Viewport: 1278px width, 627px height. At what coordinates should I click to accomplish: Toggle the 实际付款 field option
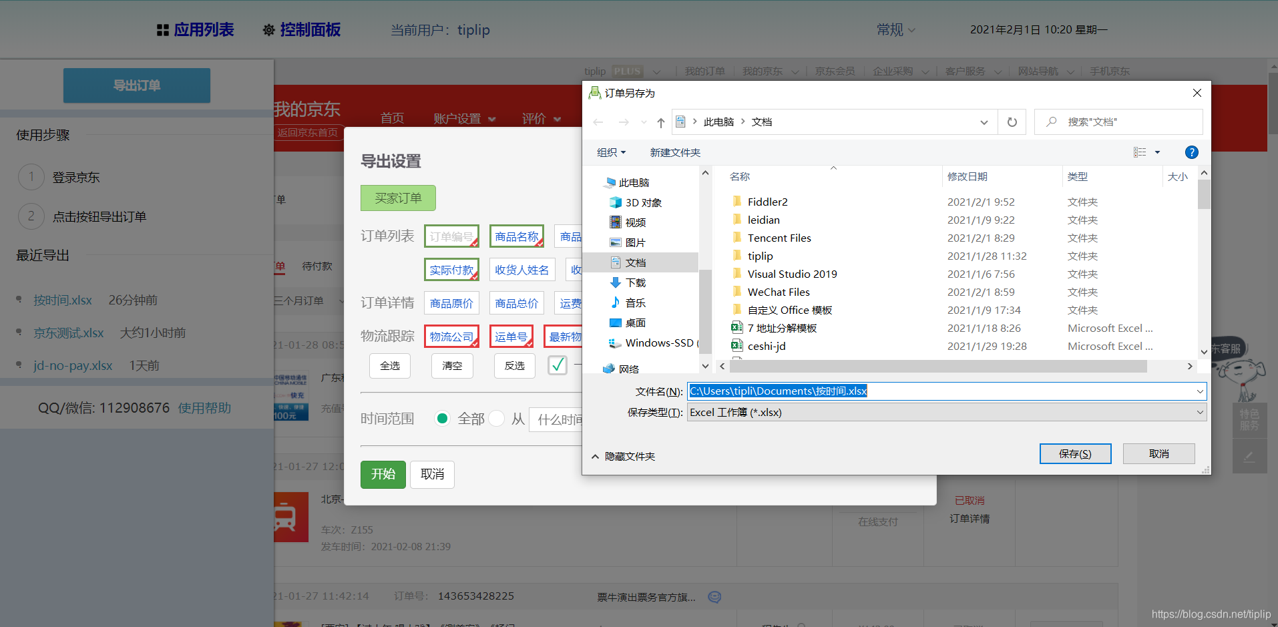point(451,270)
